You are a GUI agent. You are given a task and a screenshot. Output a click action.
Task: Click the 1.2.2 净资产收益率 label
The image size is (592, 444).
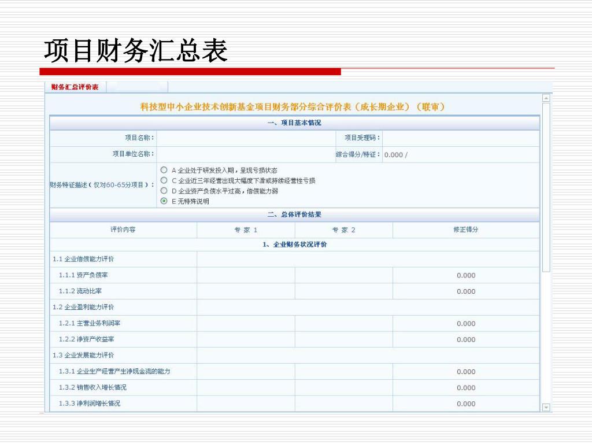(x=87, y=339)
